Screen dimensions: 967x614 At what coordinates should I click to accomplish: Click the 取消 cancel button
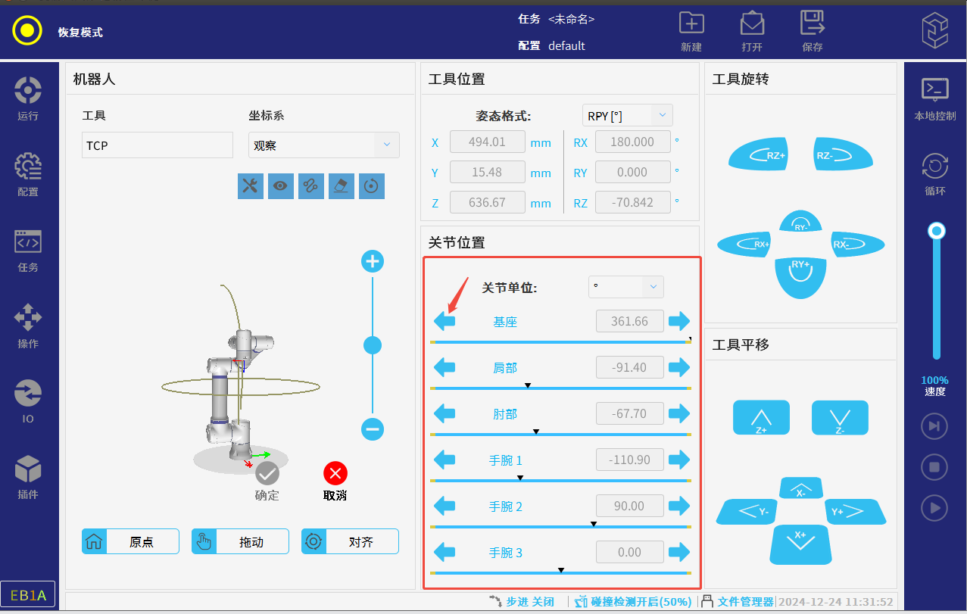(335, 482)
